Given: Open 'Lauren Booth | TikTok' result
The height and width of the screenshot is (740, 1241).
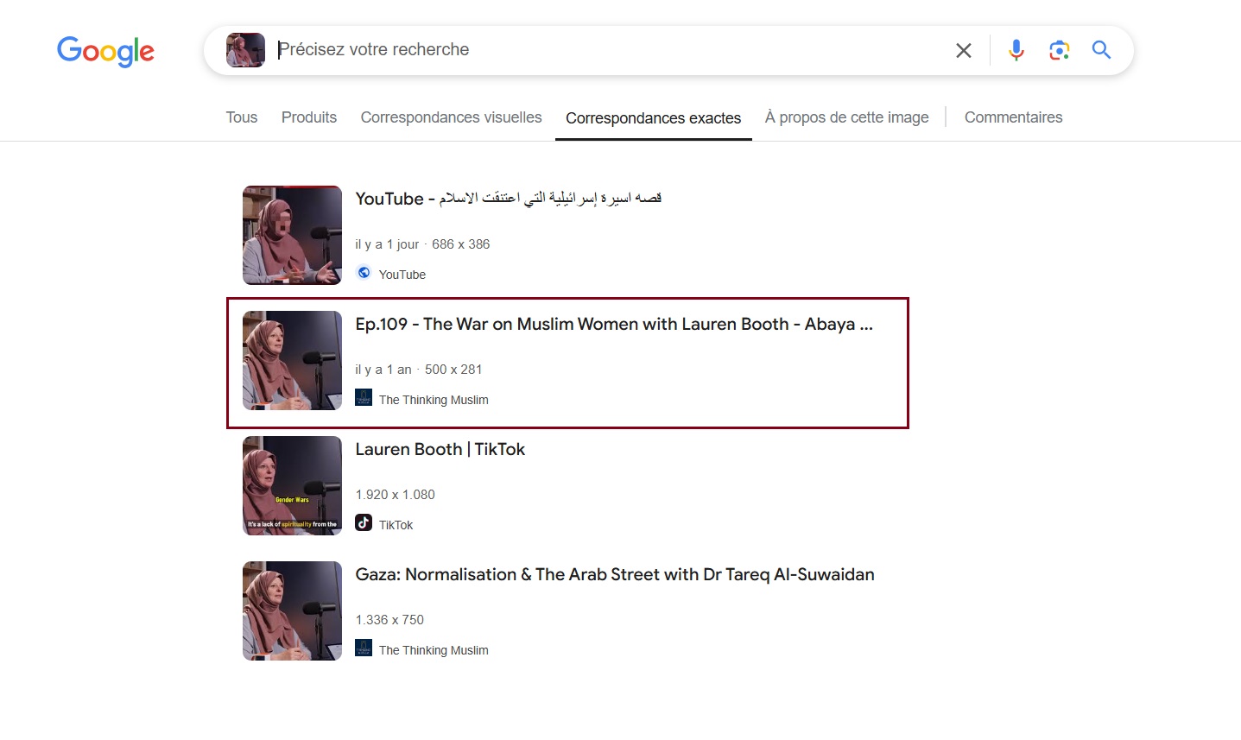Looking at the screenshot, I should click(440, 449).
